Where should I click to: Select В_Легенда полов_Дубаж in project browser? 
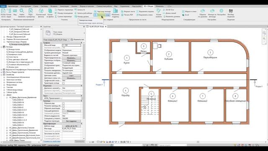pos(19,44)
